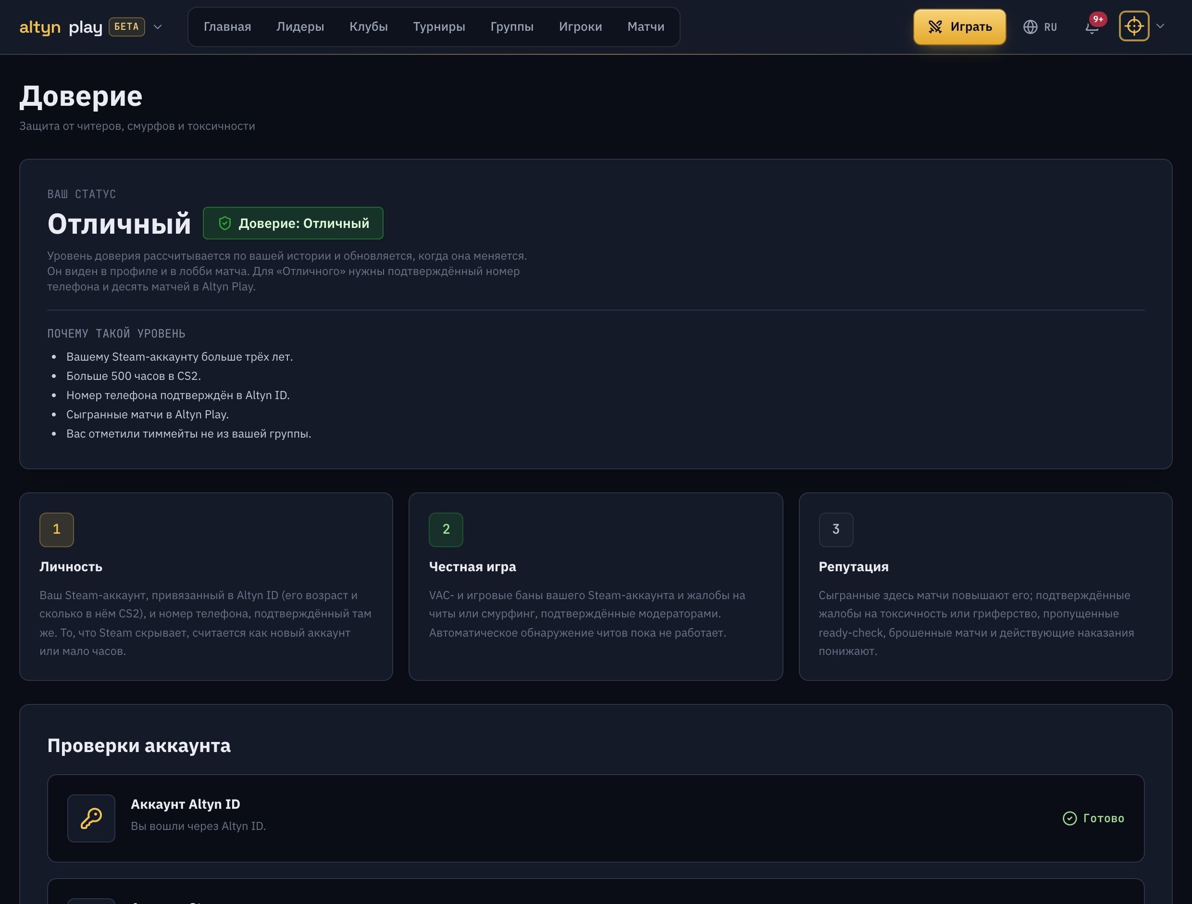Click the crossed swords icon in the Играть button
Screen dimensions: 1192x904
point(935,27)
